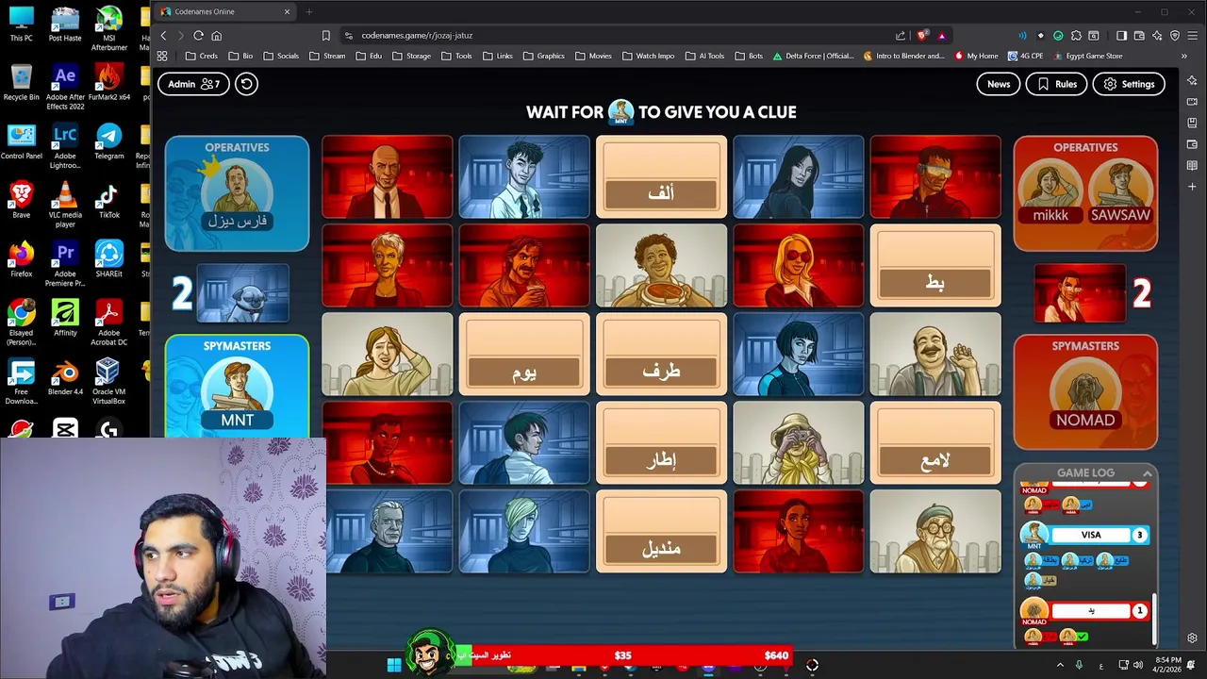This screenshot has height=679, width=1207.
Task: Click the share page icon in address bar
Action: (900, 36)
